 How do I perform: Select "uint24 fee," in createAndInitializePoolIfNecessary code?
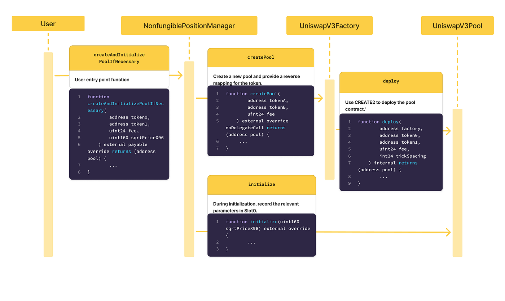124,131
